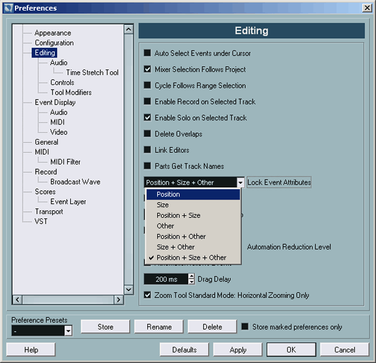Select VST in the tree
The image size is (376, 363).
point(41,222)
